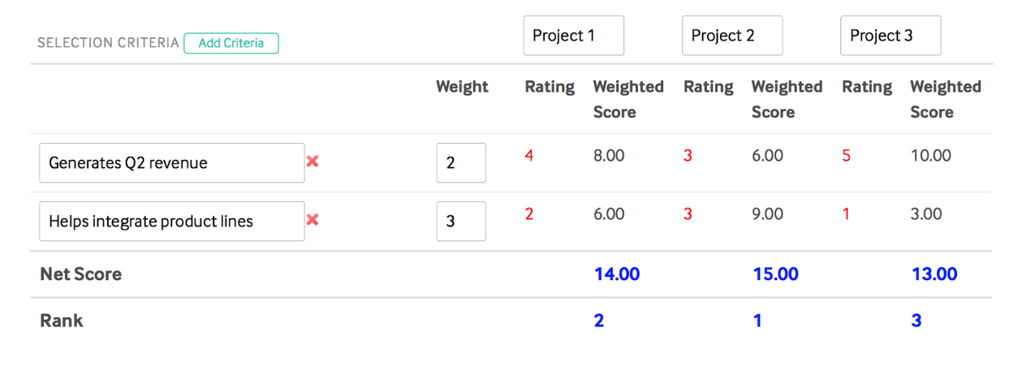
Task: Click Project 3 rating 5 for Q2 revenue
Action: tap(846, 155)
